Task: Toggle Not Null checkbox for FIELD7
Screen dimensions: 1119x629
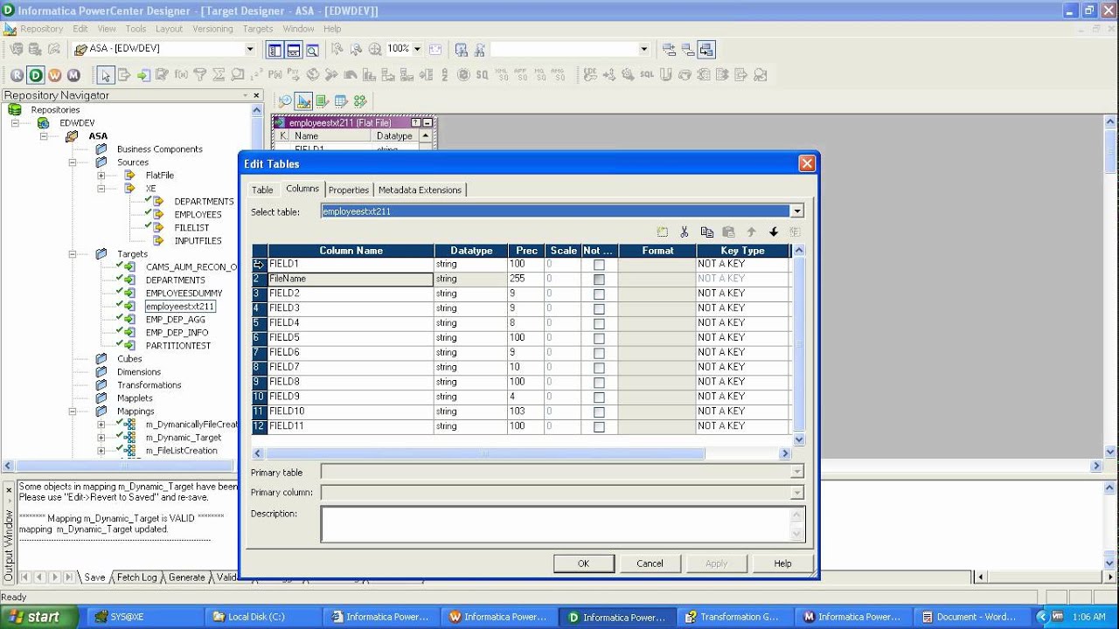Action: click(599, 368)
